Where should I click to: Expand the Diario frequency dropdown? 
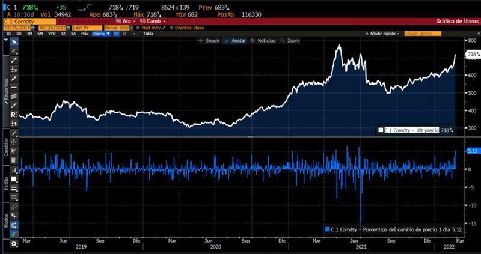102,34
